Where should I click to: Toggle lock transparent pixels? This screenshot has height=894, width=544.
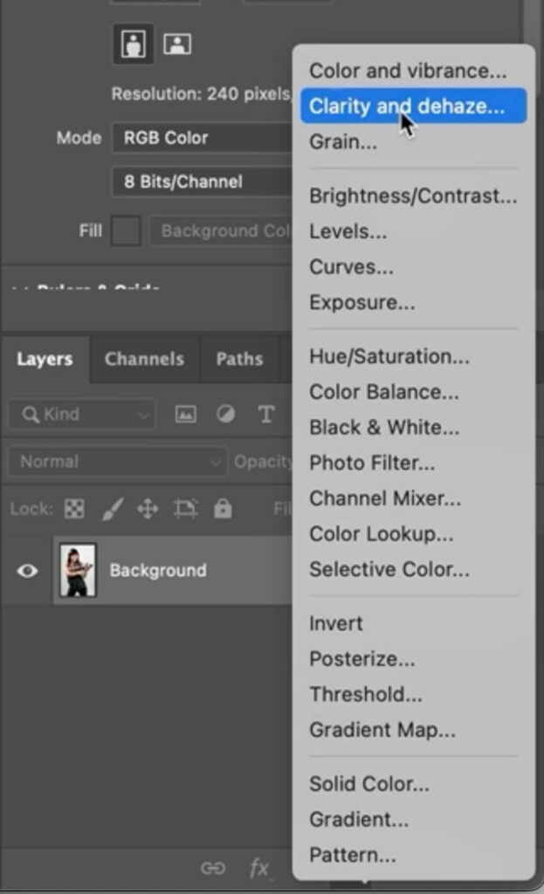pos(74,510)
